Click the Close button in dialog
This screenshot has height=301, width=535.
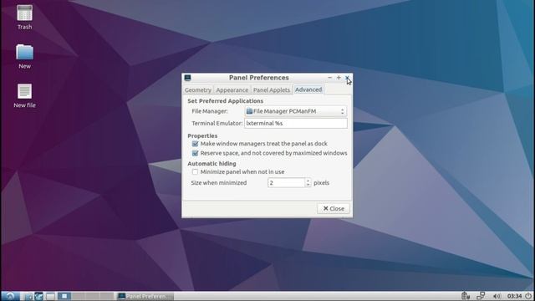334,208
